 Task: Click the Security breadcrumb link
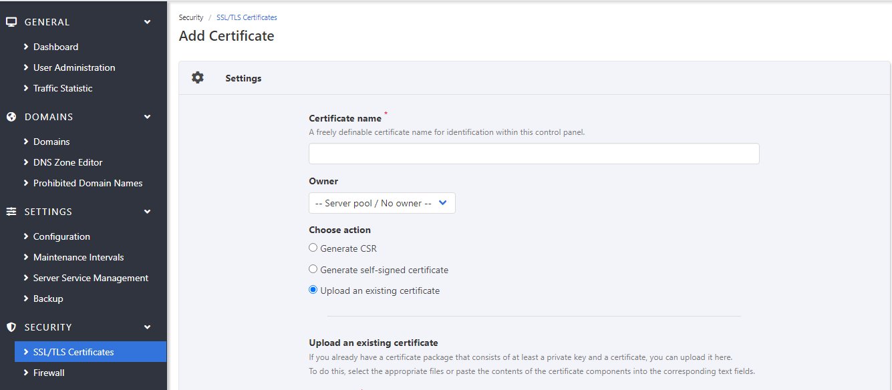191,17
